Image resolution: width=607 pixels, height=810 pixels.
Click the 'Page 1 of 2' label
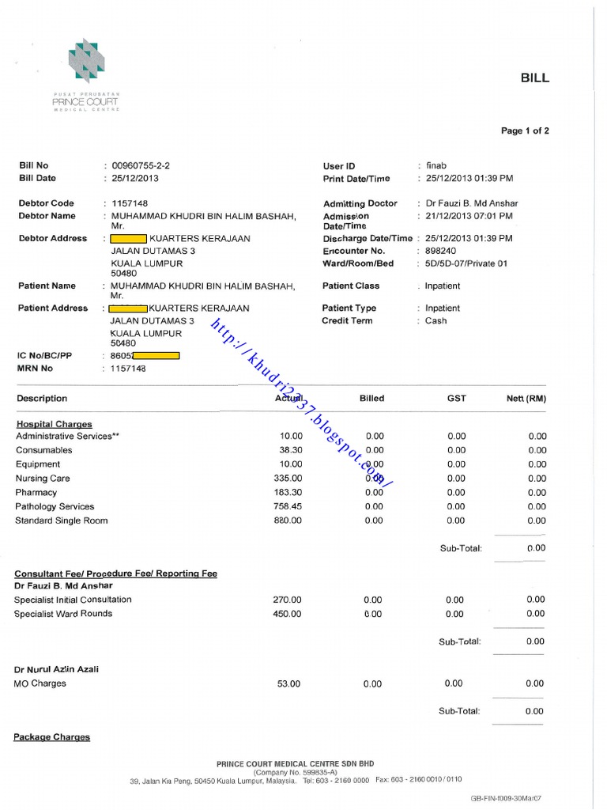(x=525, y=131)
